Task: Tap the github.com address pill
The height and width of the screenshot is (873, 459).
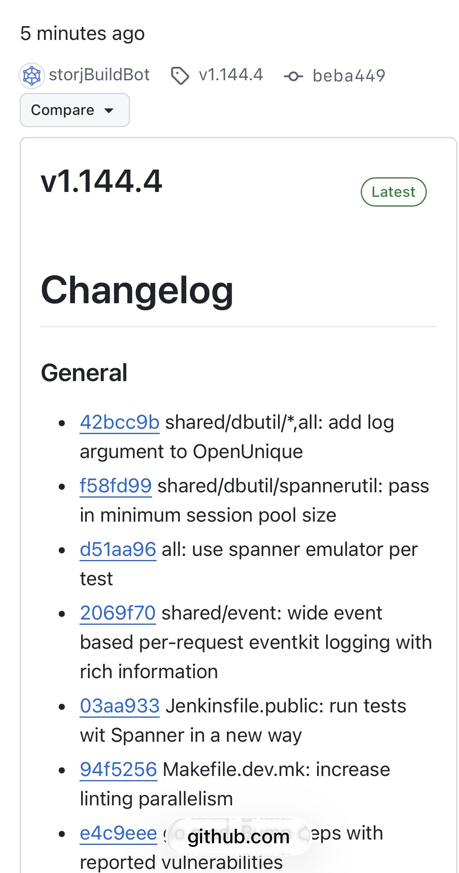Action: [238, 837]
